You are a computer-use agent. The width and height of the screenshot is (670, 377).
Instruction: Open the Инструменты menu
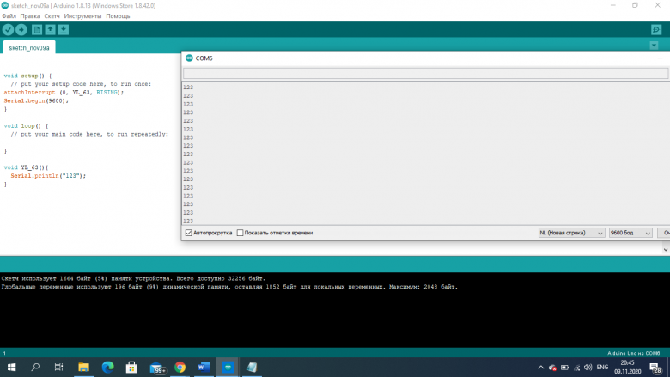point(82,16)
